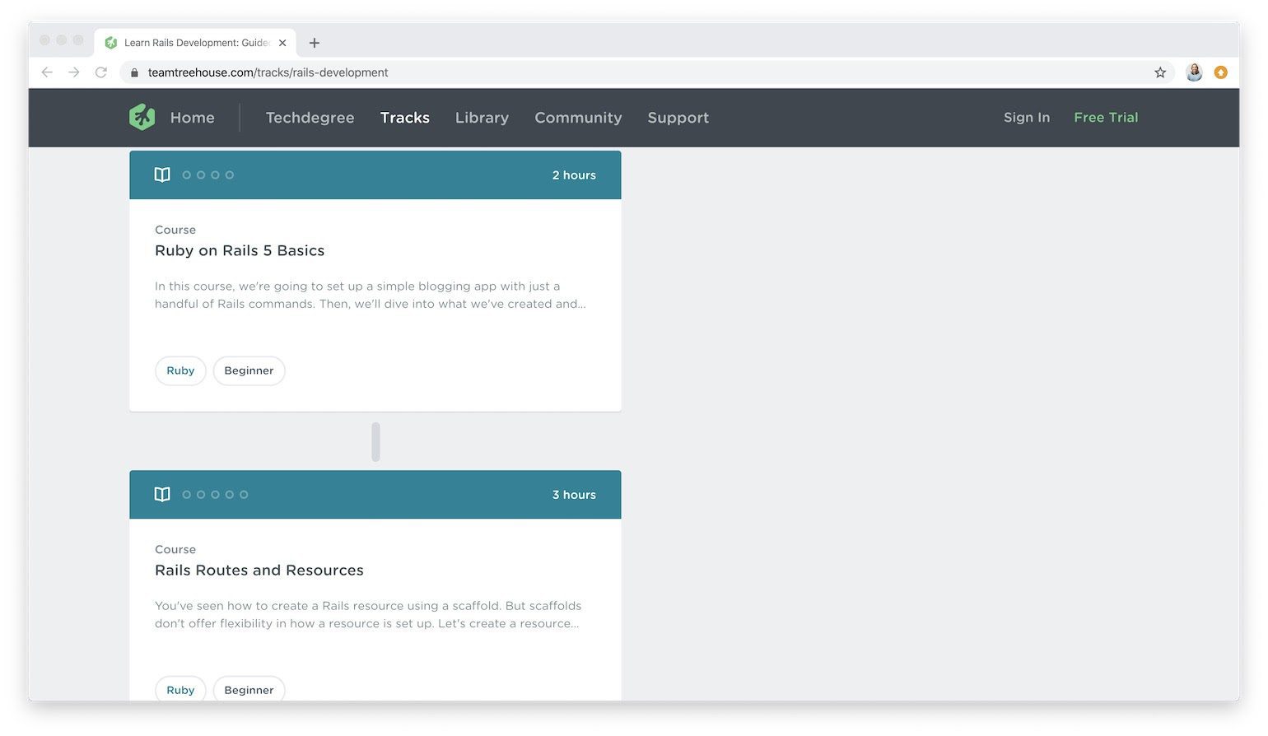1268x736 pixels.
Task: Click the first stage circle on the 2-hour course
Action: tap(186, 175)
